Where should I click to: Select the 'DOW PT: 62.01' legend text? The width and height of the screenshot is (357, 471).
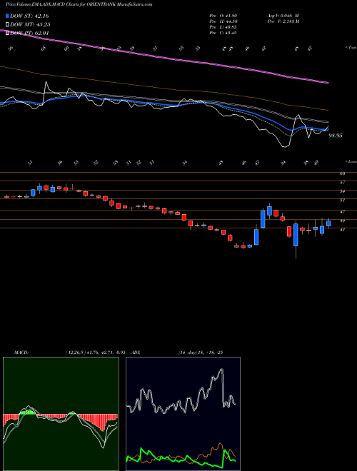[29, 33]
